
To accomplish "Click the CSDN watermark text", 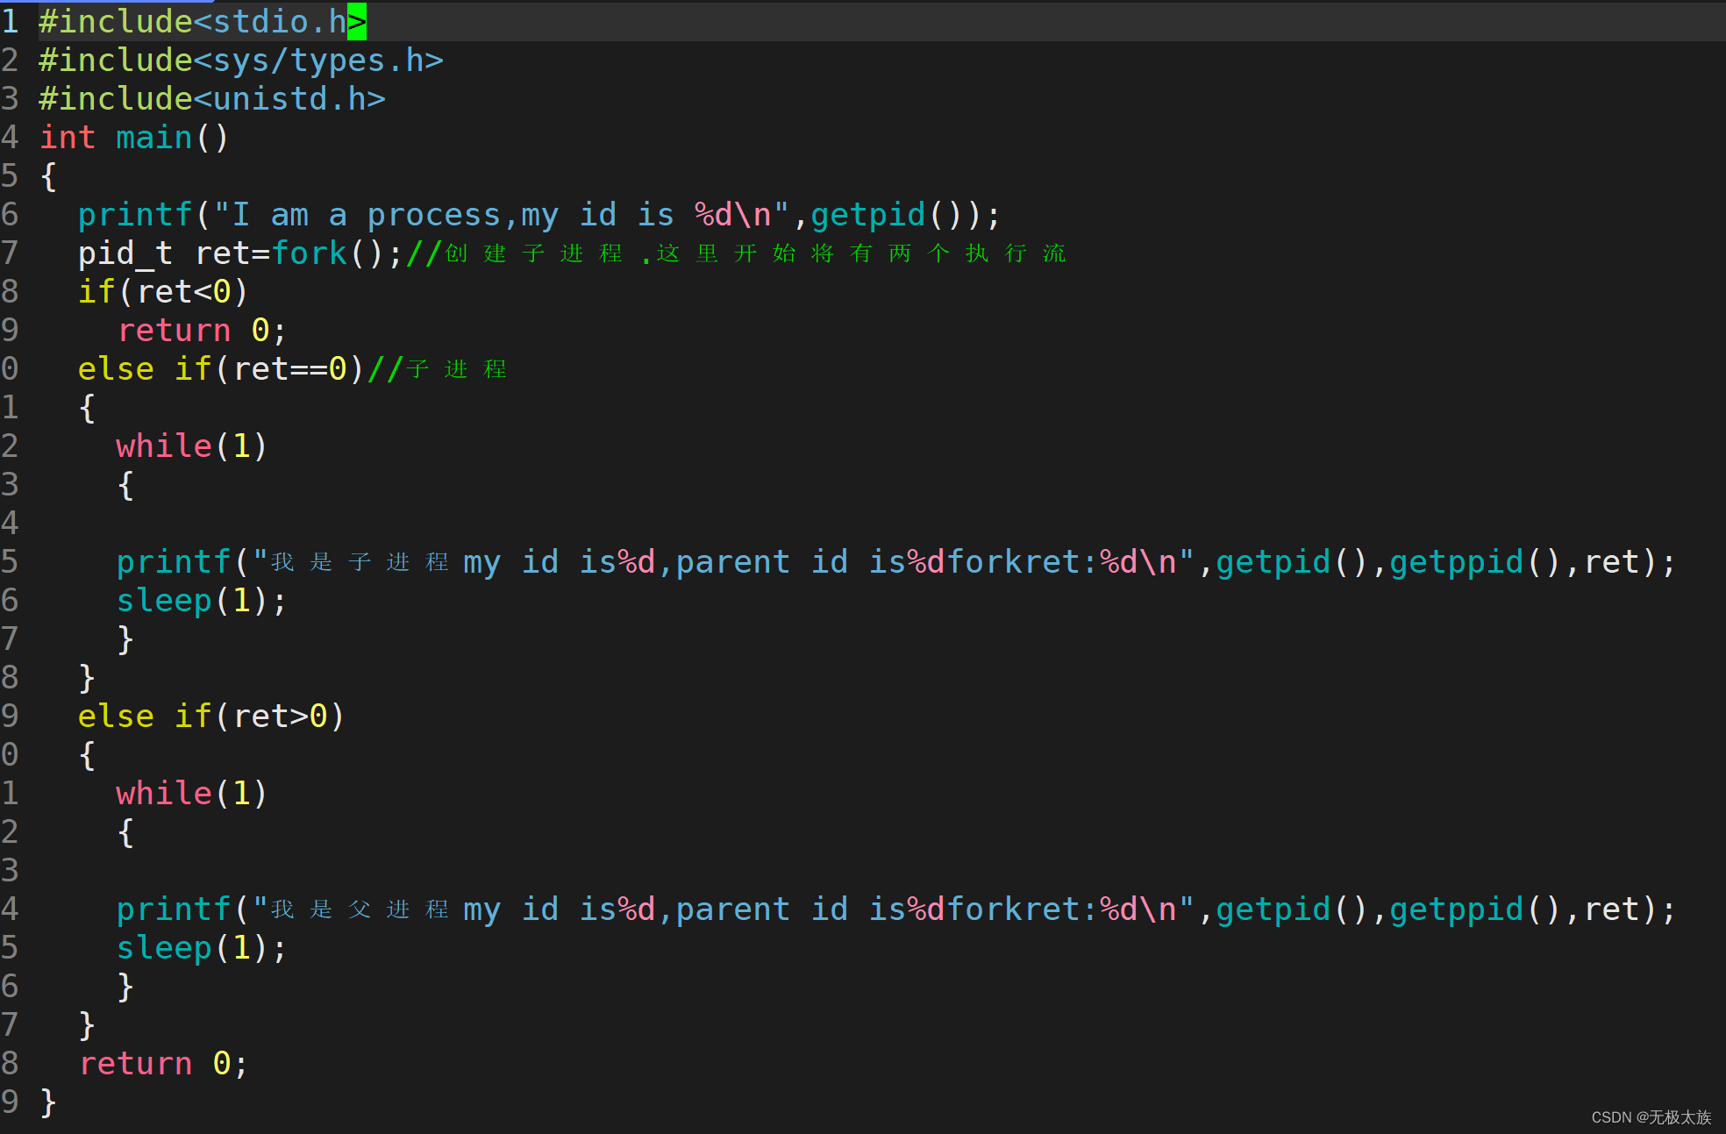I will (x=1651, y=1117).
